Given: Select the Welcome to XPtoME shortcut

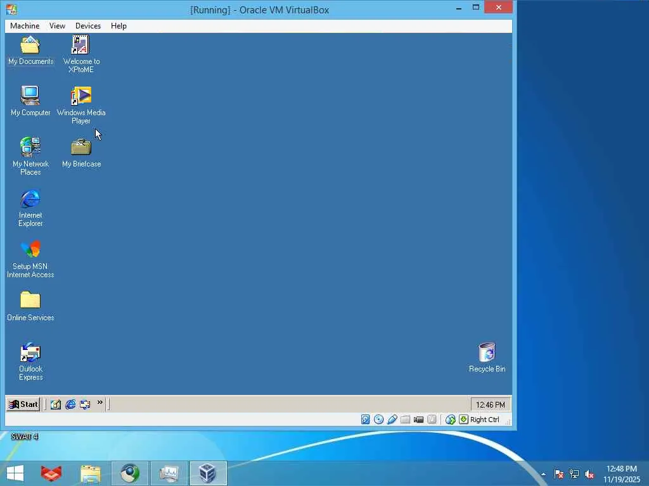Looking at the screenshot, I should click(x=81, y=54).
